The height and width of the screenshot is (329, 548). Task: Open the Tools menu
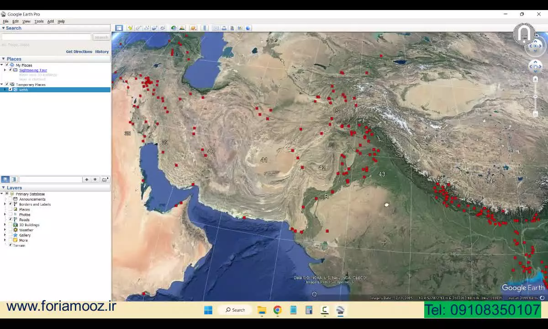(39, 21)
